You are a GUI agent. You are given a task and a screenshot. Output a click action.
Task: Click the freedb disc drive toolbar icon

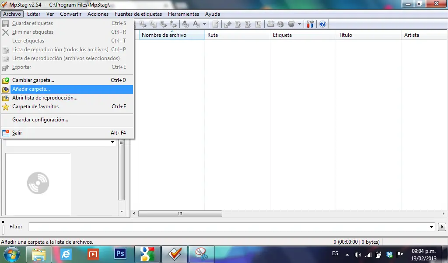270,24
